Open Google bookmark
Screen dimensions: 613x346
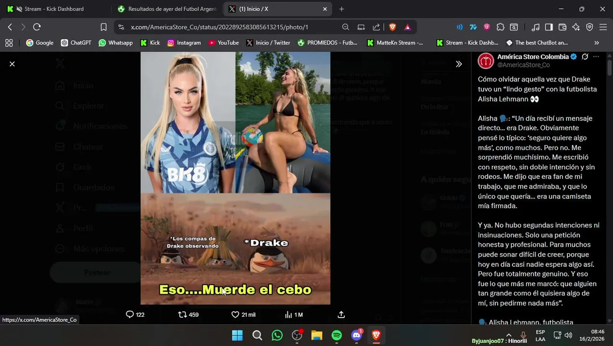pyautogui.click(x=39, y=43)
